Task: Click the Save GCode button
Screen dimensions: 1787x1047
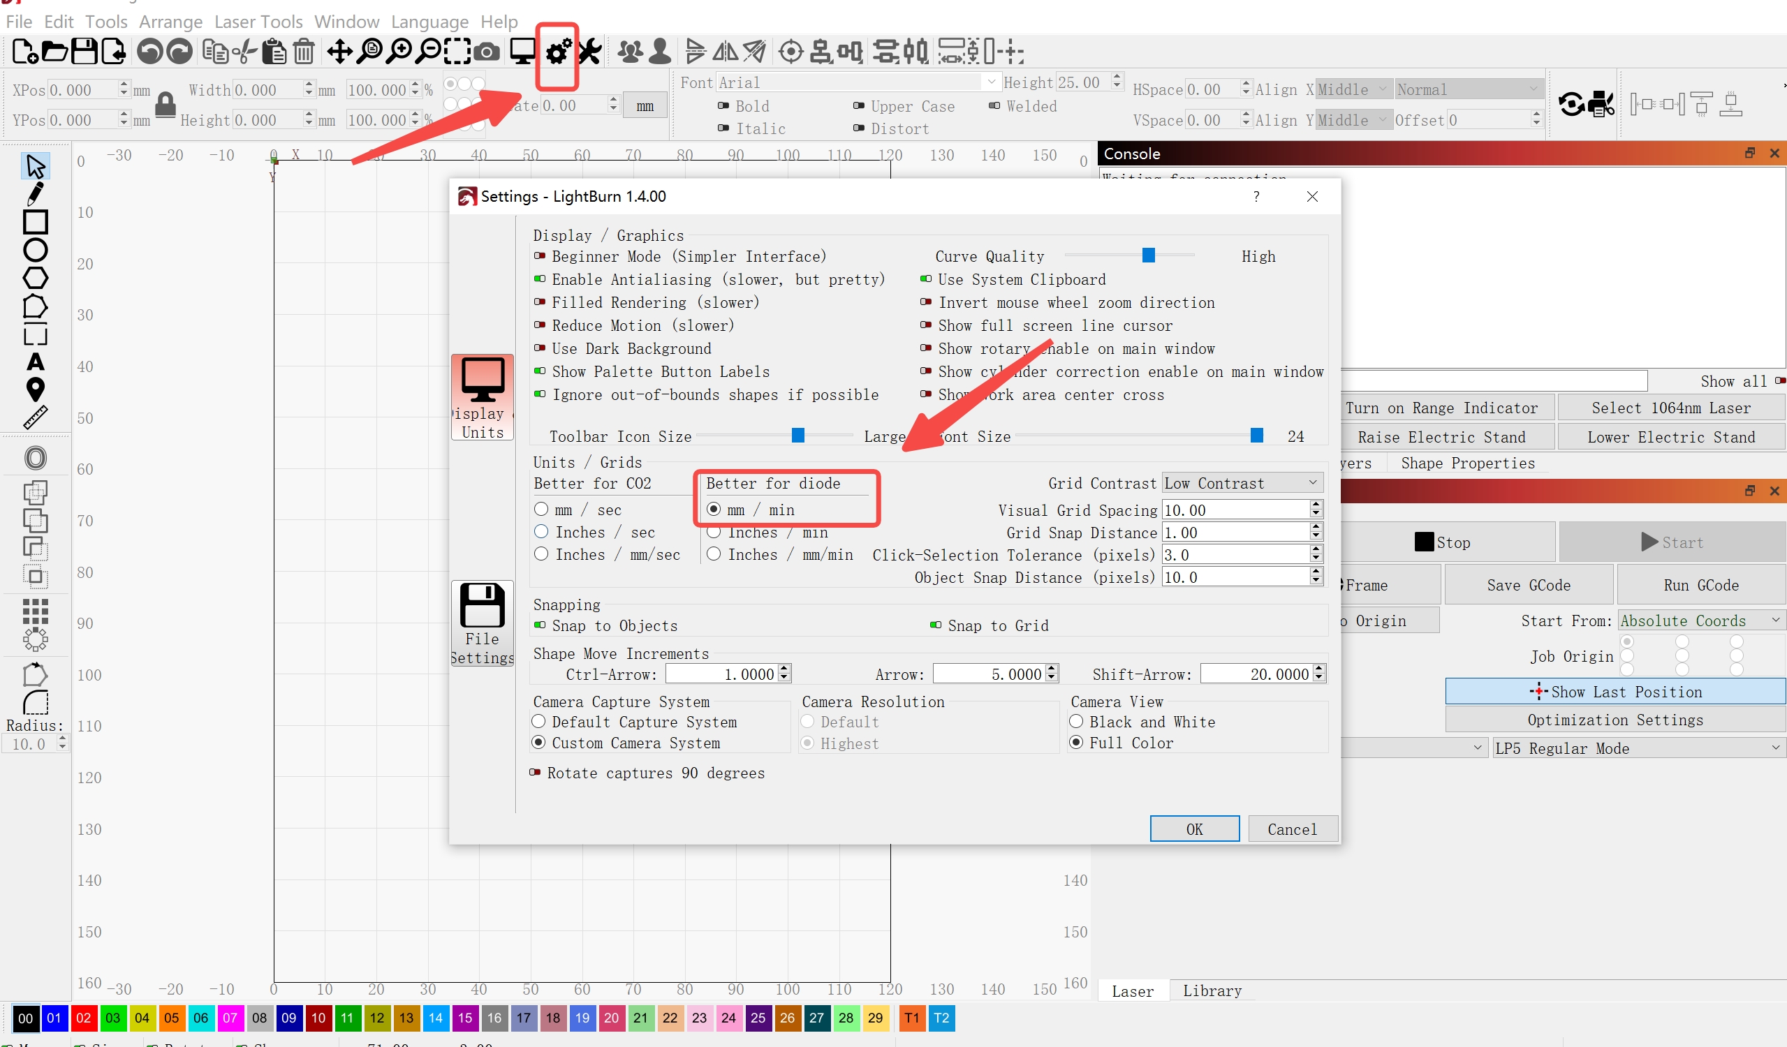Action: pos(1529,585)
